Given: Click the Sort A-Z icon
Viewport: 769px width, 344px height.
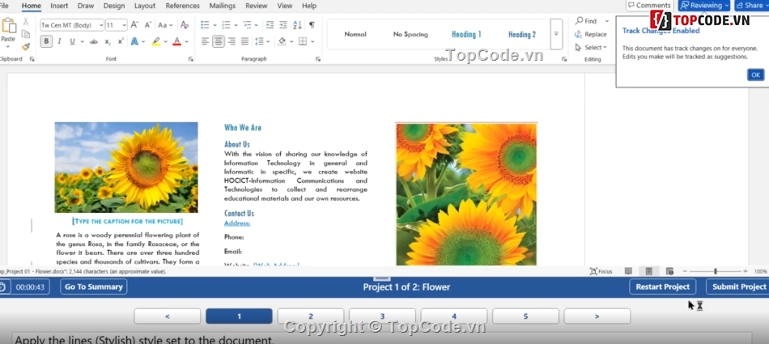Looking at the screenshot, I should (297, 25).
